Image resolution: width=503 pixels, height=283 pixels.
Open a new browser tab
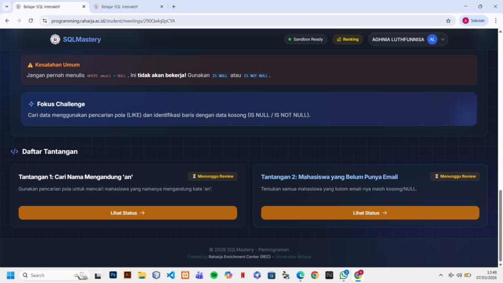pyautogui.click(x=173, y=7)
